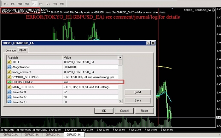
Task: Click the red ERROR message on chart
Action: click(103, 17)
